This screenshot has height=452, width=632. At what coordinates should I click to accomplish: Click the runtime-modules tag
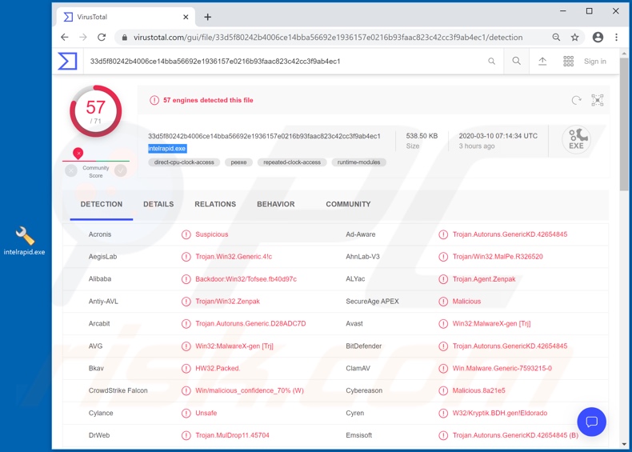(358, 162)
